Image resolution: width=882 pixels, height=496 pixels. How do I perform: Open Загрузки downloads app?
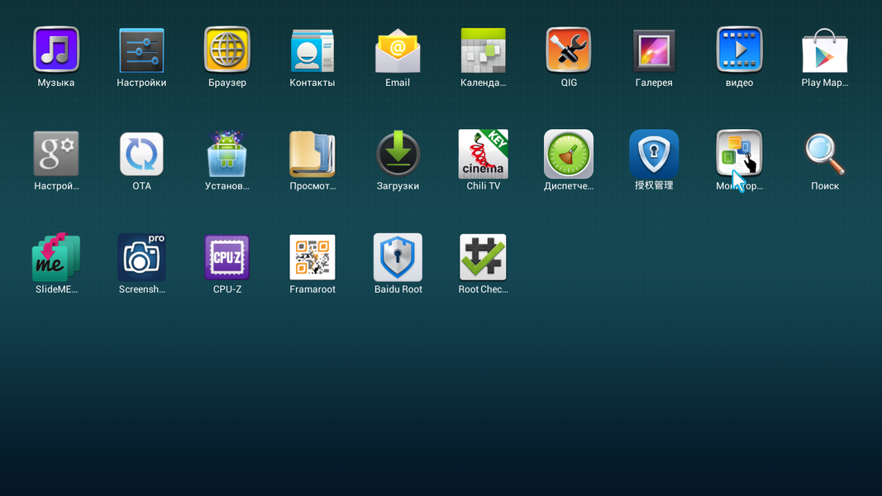398,155
